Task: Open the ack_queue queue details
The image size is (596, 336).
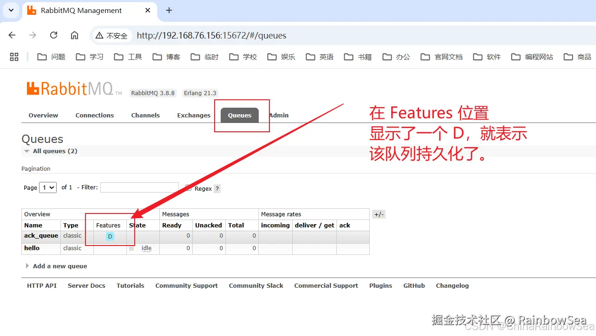Action: coord(41,236)
